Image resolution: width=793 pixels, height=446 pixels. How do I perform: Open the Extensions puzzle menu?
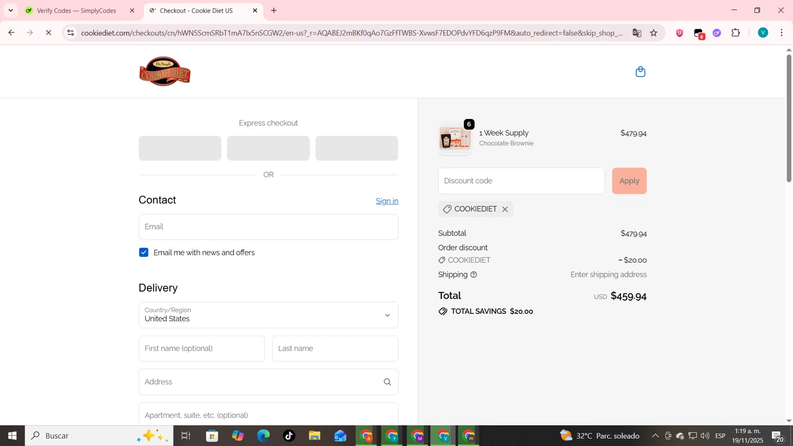click(736, 33)
